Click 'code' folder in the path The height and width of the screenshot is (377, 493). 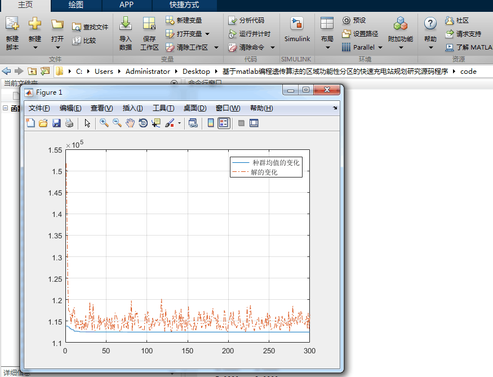468,72
